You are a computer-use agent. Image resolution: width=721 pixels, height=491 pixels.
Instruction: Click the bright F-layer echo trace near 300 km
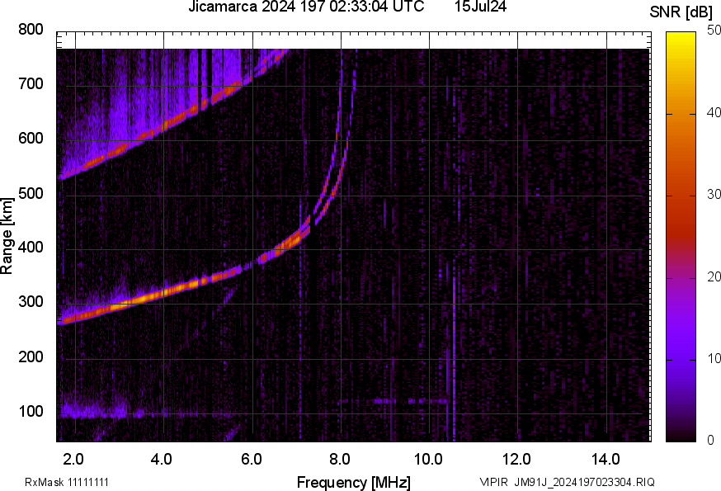143,298
